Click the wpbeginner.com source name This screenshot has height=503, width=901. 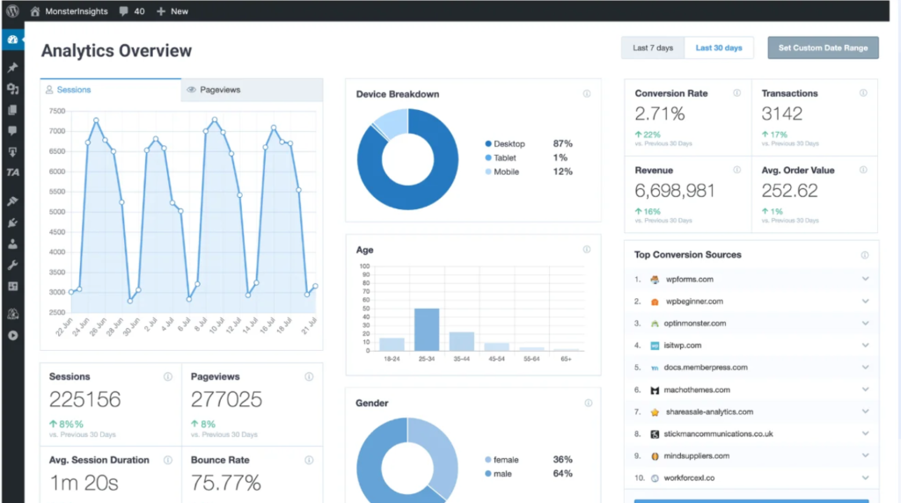tap(694, 301)
